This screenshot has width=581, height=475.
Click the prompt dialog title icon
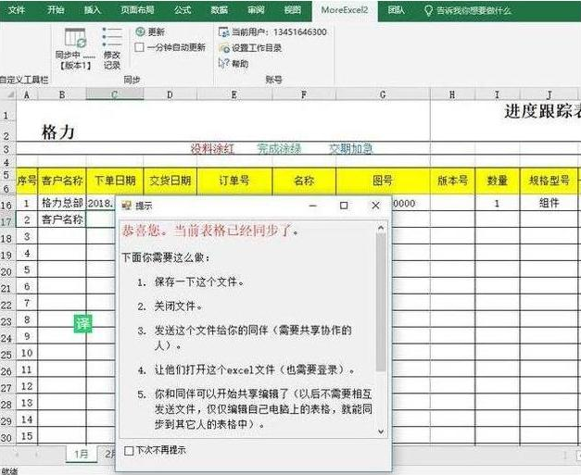click(127, 206)
